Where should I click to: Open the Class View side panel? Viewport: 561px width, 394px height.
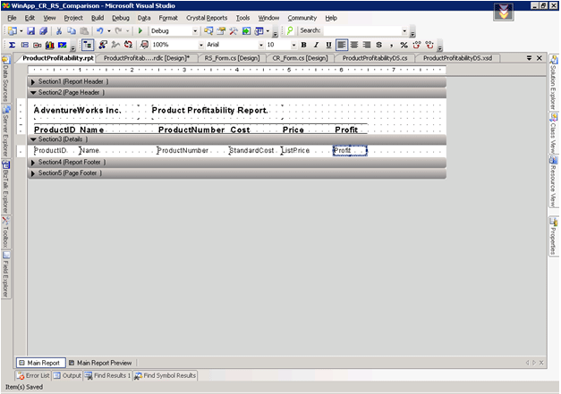click(x=553, y=134)
